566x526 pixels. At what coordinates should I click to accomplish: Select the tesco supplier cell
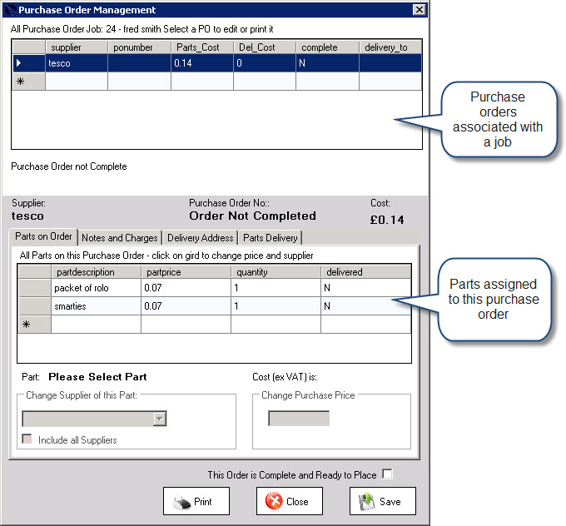tap(77, 63)
